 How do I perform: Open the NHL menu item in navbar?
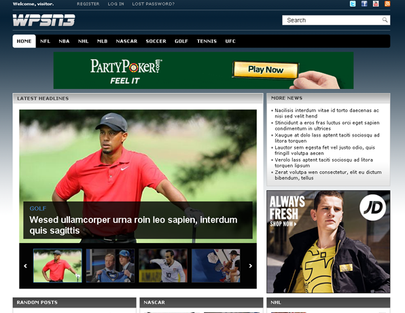point(83,41)
